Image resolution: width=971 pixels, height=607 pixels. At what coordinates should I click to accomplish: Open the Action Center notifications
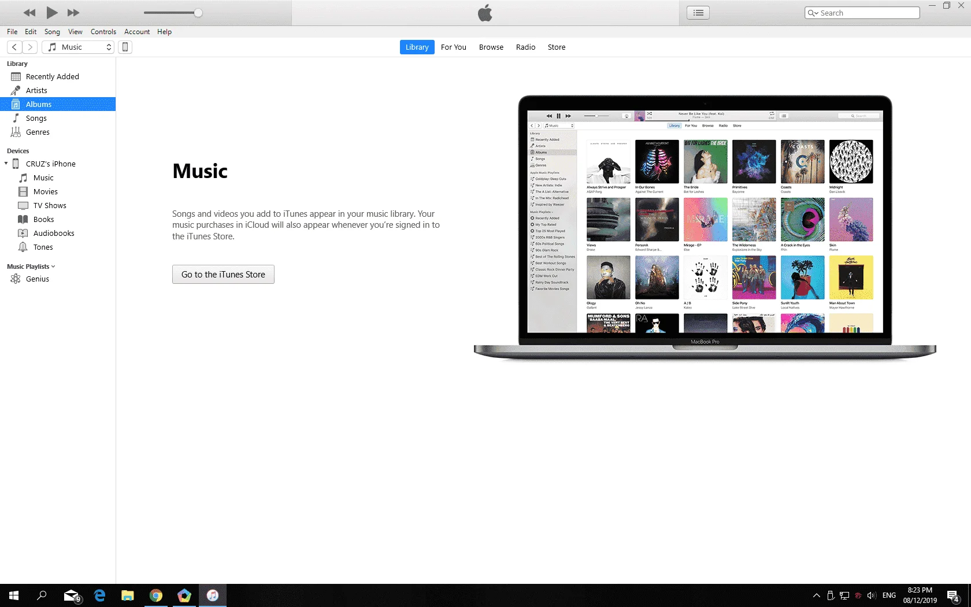[x=954, y=595]
